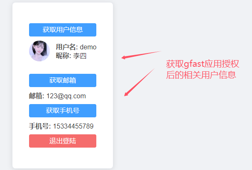Click the upper red arrow pointing to user info

(141, 55)
